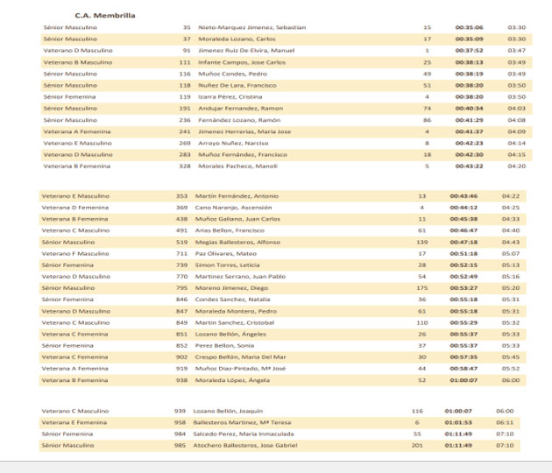Viewport: 552px width, 473px height.
Task: Click finish time 00:43:22
Action: pyautogui.click(x=469, y=166)
